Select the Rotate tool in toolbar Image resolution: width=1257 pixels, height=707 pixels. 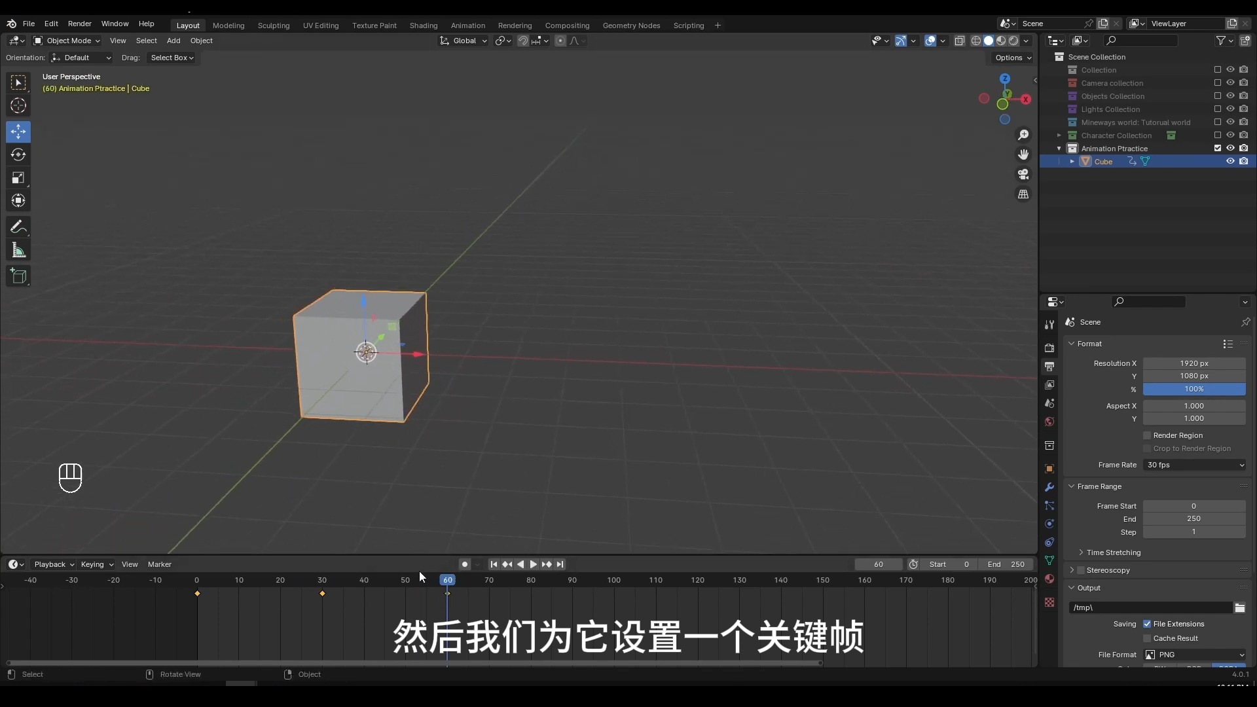click(18, 154)
